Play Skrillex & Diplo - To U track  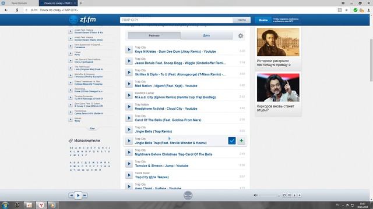[x=129, y=72]
